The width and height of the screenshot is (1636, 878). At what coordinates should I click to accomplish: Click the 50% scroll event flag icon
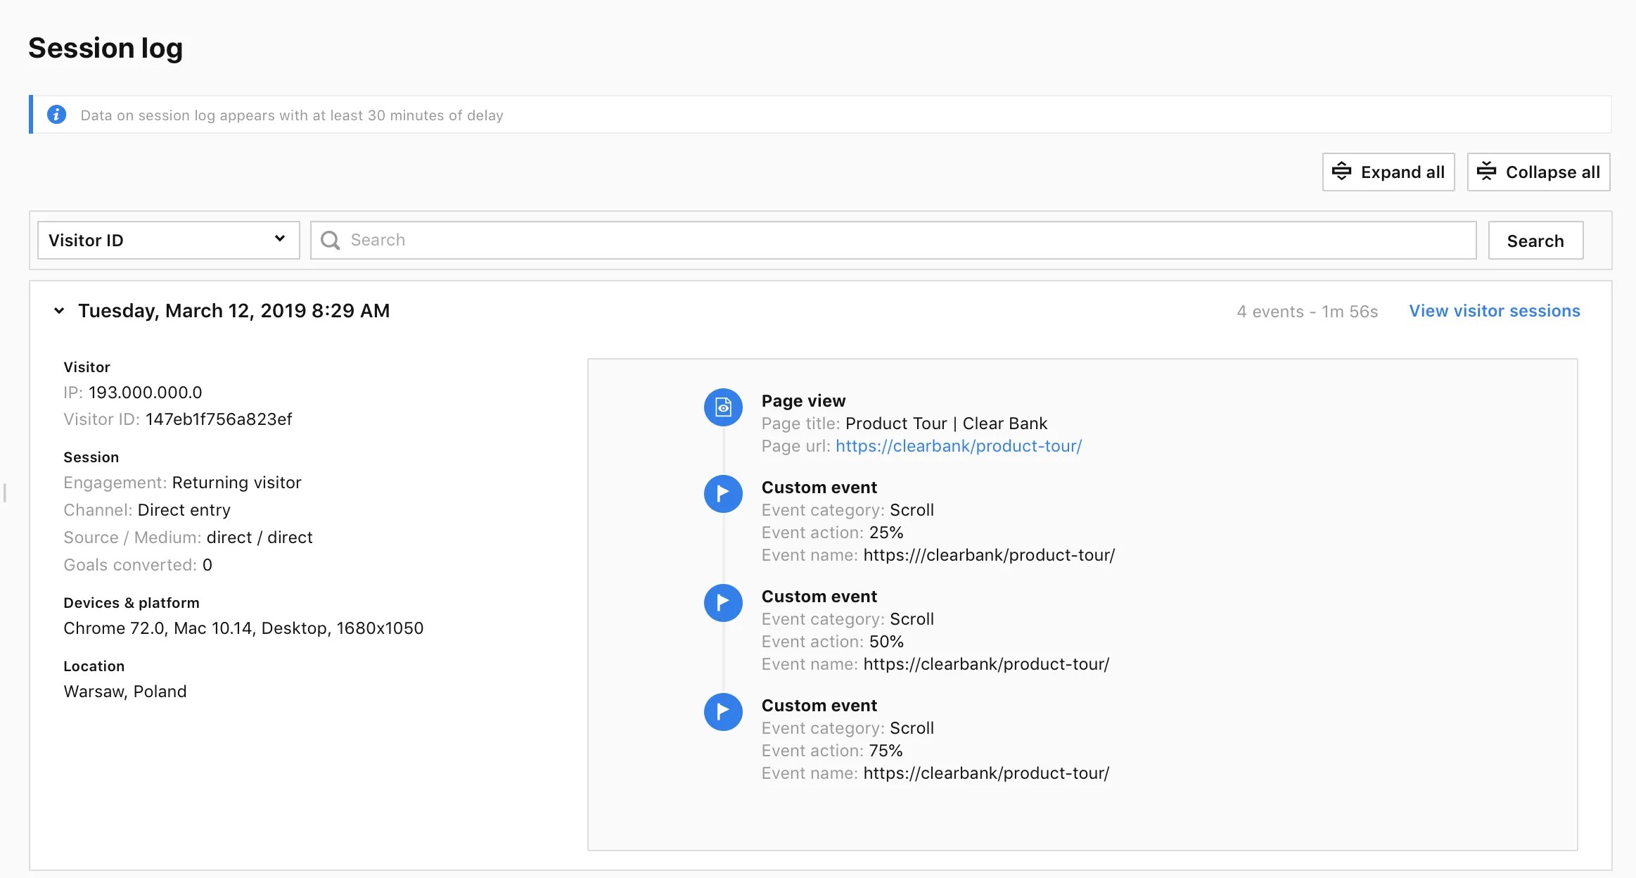(723, 603)
